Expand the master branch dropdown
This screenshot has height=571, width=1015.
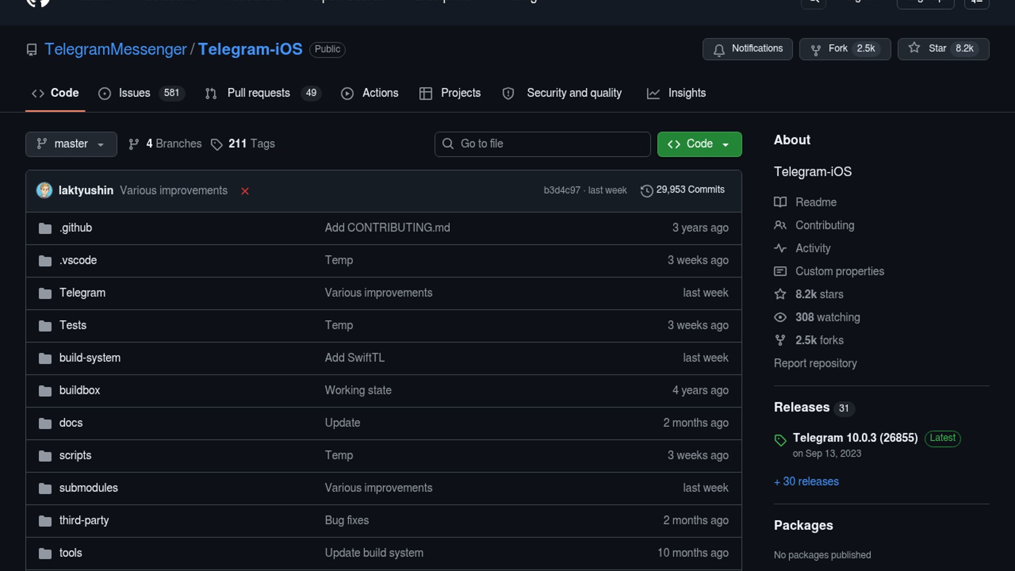click(x=71, y=144)
